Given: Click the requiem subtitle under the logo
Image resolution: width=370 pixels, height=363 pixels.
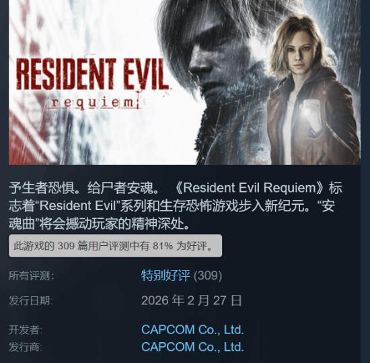Looking at the screenshot, I should (x=94, y=103).
